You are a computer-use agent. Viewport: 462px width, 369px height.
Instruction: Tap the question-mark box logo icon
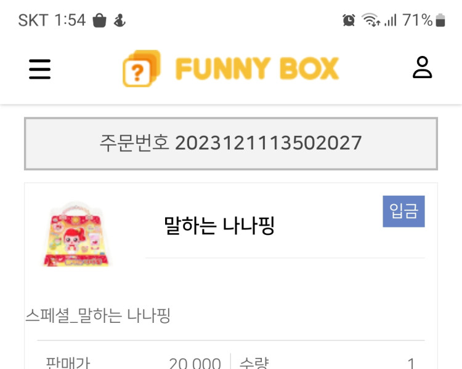(141, 69)
